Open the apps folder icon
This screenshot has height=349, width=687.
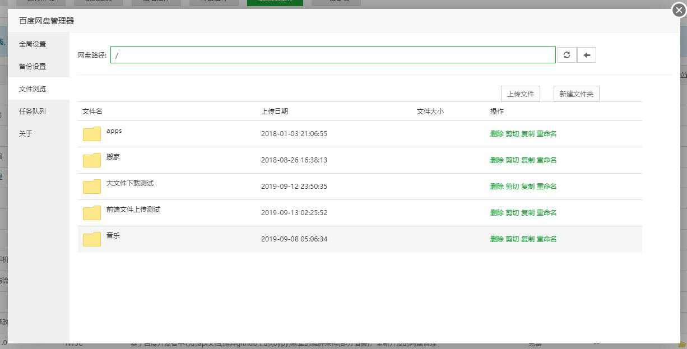tap(92, 134)
